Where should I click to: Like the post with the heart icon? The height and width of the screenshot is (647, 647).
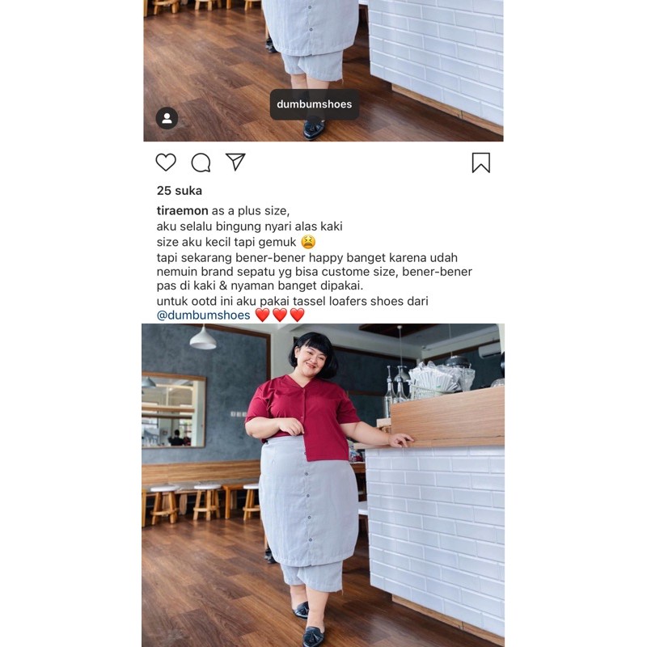pos(166,163)
